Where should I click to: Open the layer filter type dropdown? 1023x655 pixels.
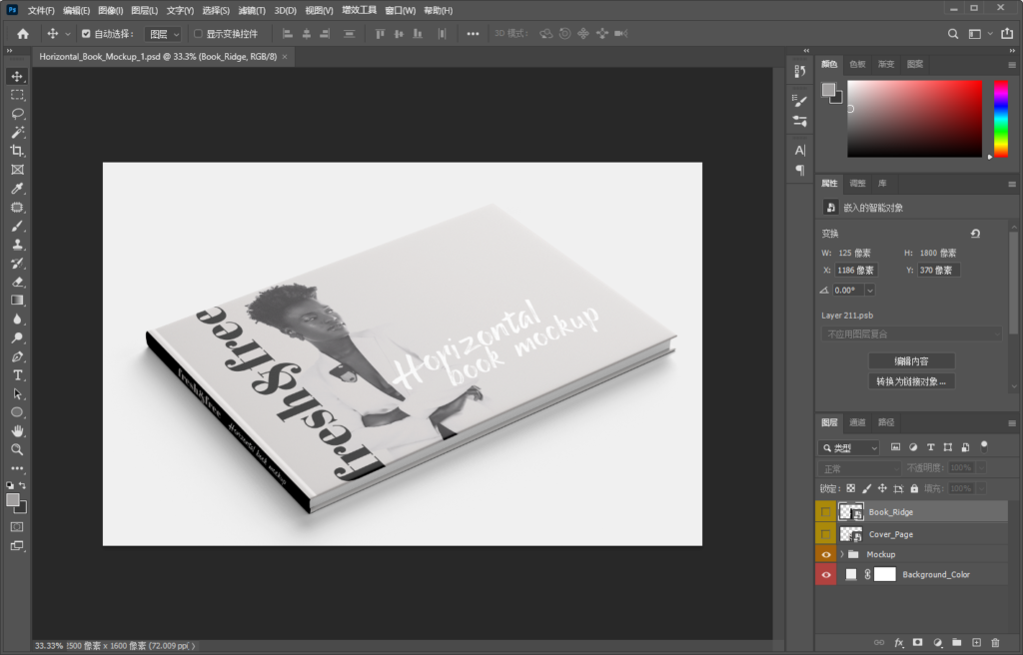(849, 447)
